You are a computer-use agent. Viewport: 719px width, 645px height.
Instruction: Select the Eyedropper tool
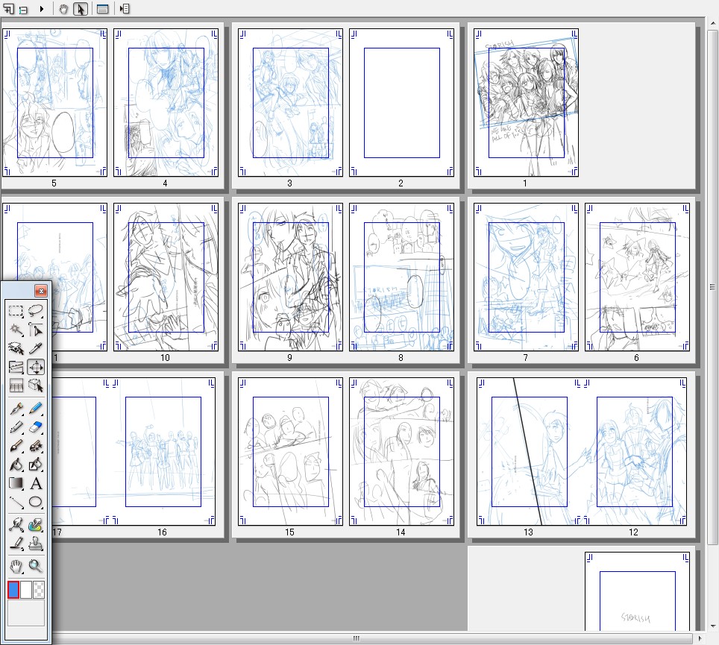click(x=36, y=348)
